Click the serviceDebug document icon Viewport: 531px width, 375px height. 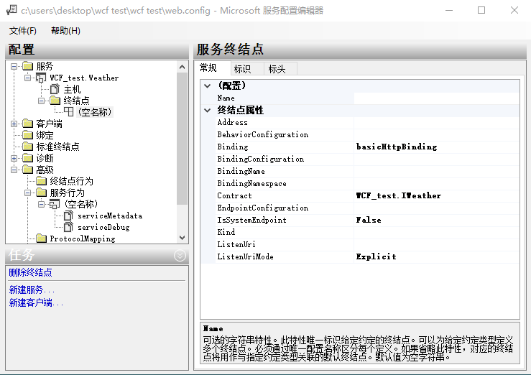[68, 227]
